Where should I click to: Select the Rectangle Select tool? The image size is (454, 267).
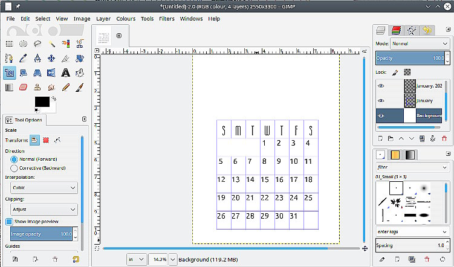tap(9, 43)
